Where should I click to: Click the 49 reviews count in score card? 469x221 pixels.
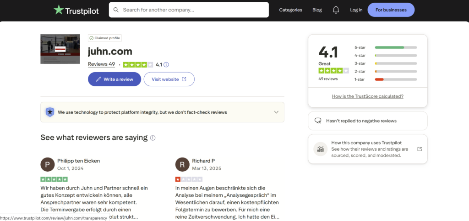click(328, 79)
